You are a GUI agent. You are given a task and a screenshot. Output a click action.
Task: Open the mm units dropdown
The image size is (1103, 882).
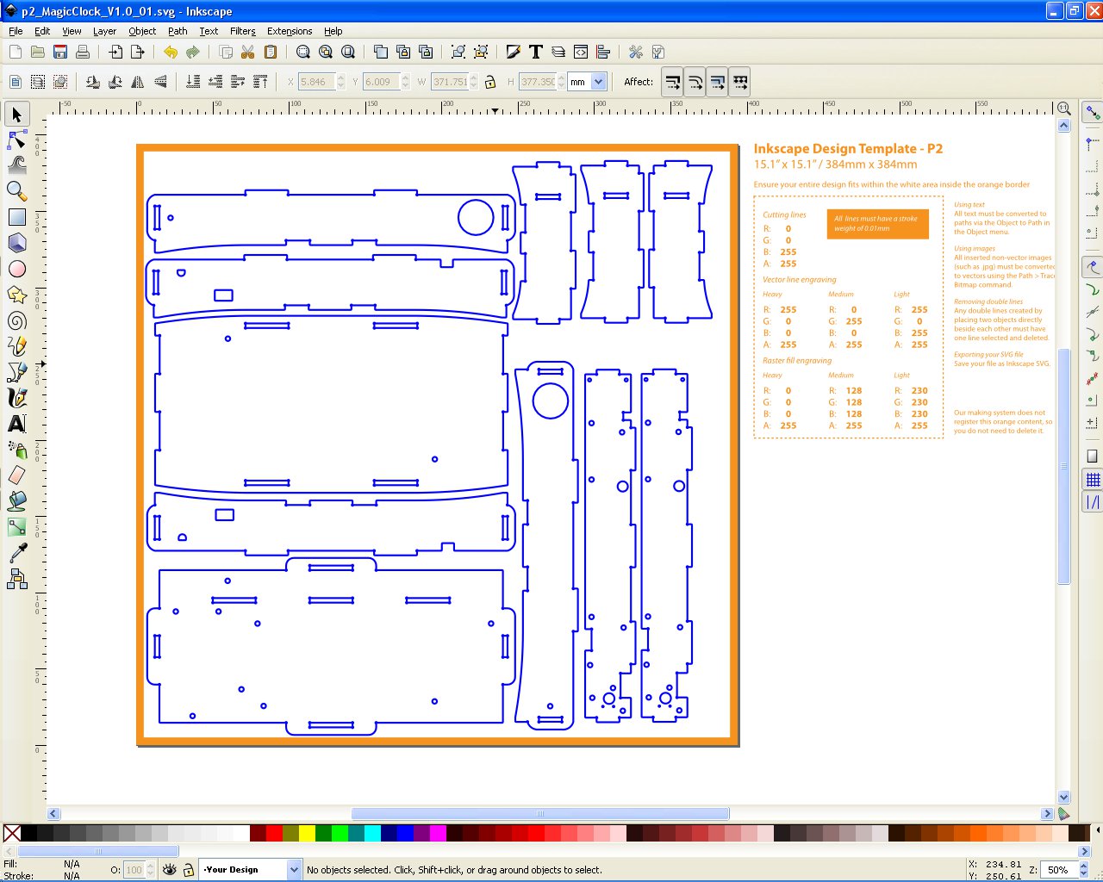pyautogui.click(x=587, y=82)
